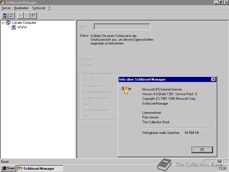Click the 'Gültig bis:' label

(x=86, y=65)
